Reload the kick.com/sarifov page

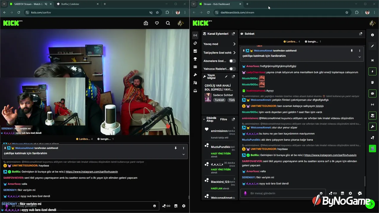[x=19, y=12]
